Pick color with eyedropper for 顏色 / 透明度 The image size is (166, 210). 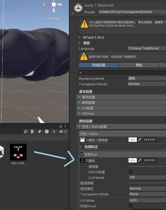[x=140, y=140]
